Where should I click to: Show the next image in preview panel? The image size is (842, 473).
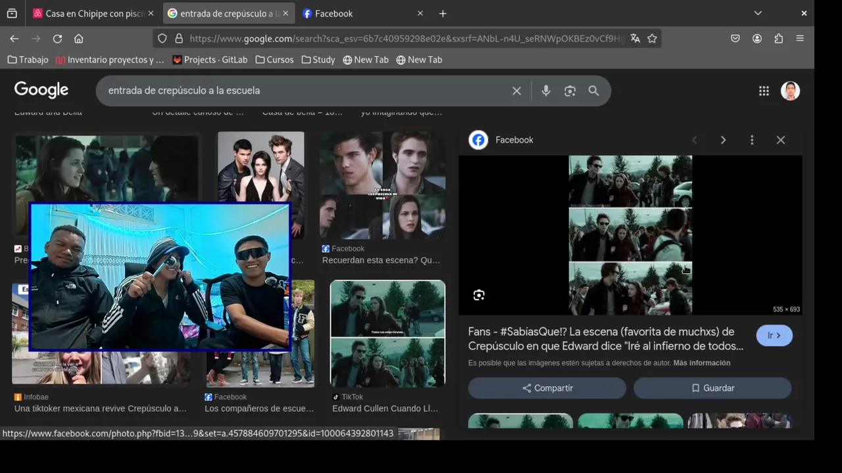point(723,140)
